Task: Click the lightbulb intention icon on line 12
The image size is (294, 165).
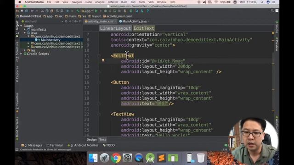Action: 103,60
